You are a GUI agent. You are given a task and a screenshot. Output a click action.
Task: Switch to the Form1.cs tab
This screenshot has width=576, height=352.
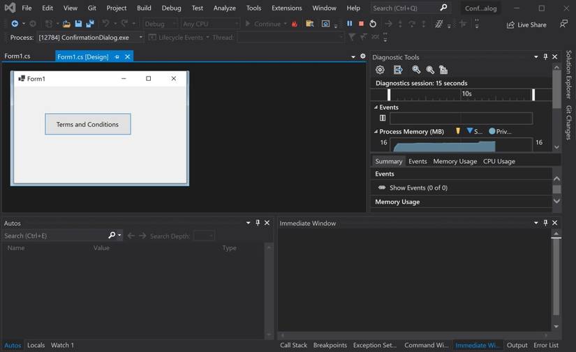(x=17, y=56)
